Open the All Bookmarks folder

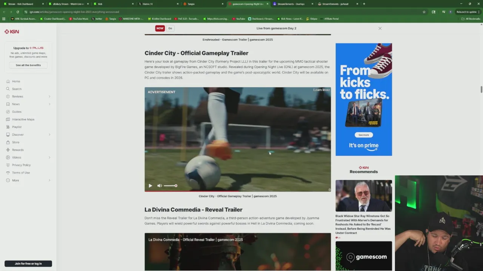(x=471, y=18)
